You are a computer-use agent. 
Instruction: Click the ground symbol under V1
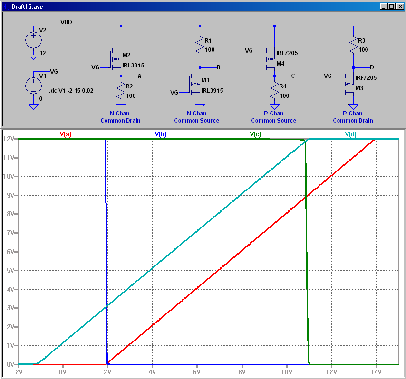(33, 107)
